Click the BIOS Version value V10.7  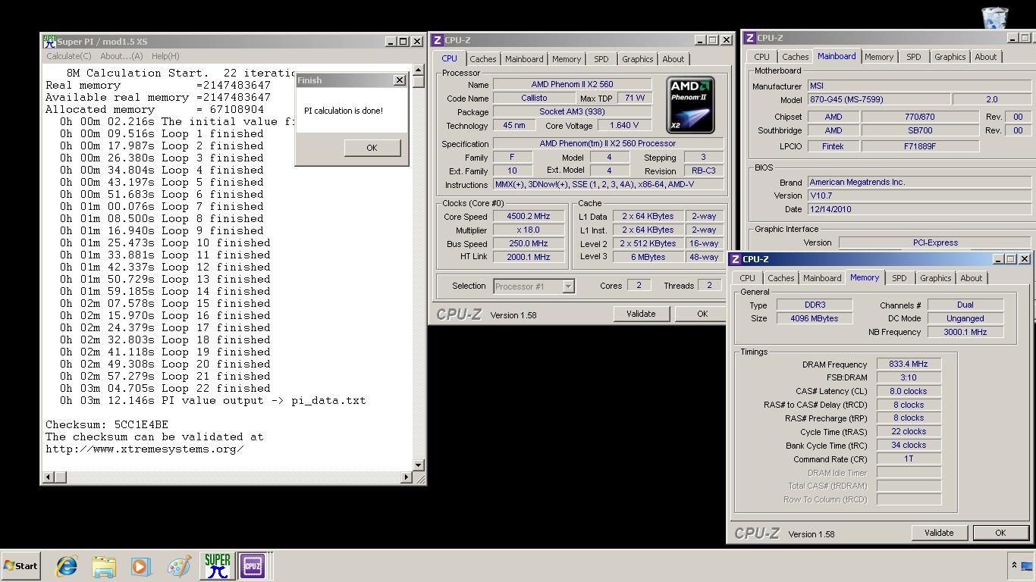pyautogui.click(x=919, y=196)
